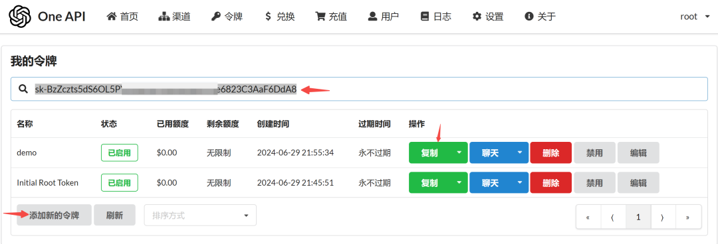Click the 我的令牌 page heading
Image resolution: width=718 pixels, height=244 pixels.
[x=33, y=61]
